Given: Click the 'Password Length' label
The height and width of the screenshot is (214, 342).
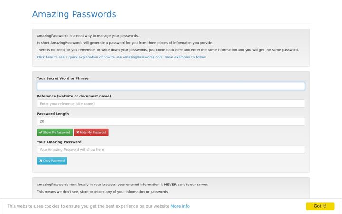Looking at the screenshot, I should pos(53,114).
